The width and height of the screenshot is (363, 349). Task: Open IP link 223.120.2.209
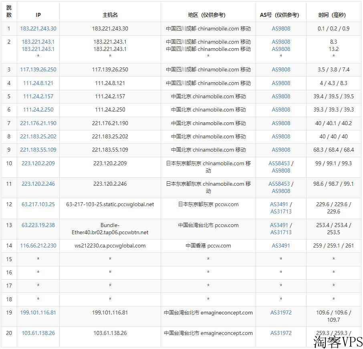(x=38, y=163)
